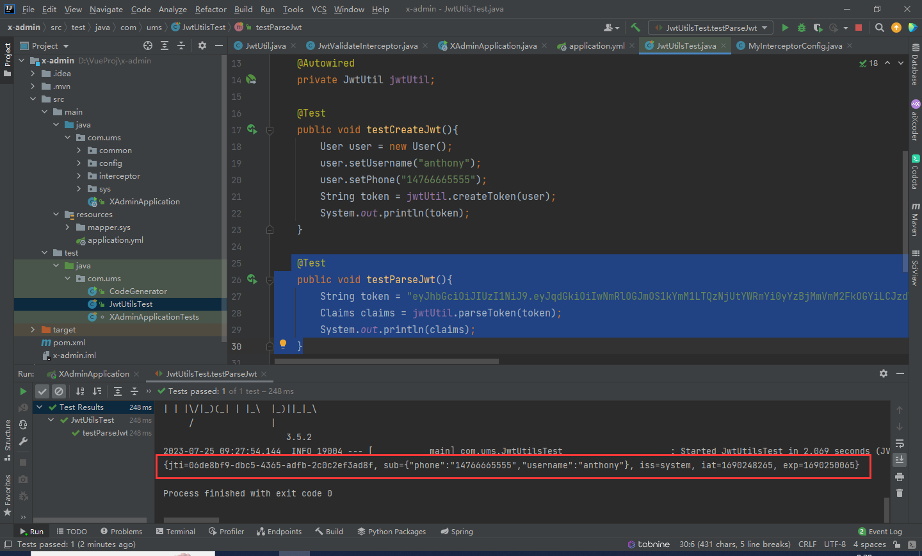Open Run panel settings gear
922x556 pixels.
(884, 373)
